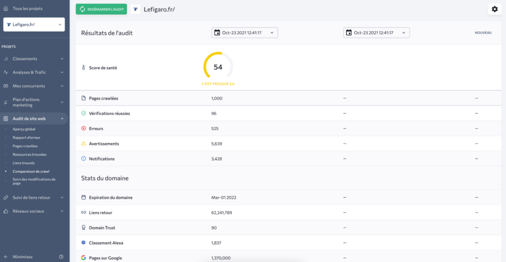
Task: Click the Alexa icon by Classement Alexa
Action: click(x=84, y=242)
